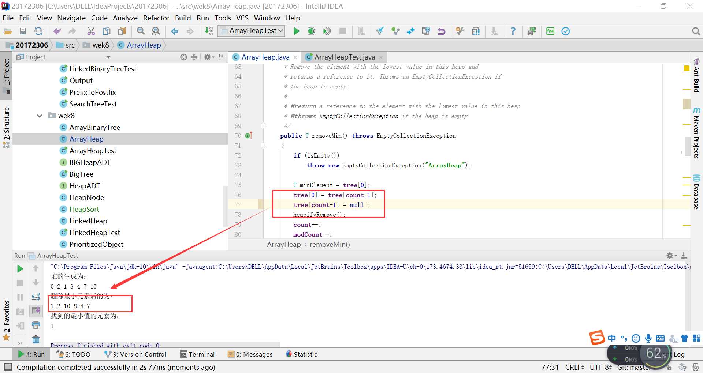This screenshot has width=703, height=373.
Task: Click the Build Project icon
Action: 209,31
